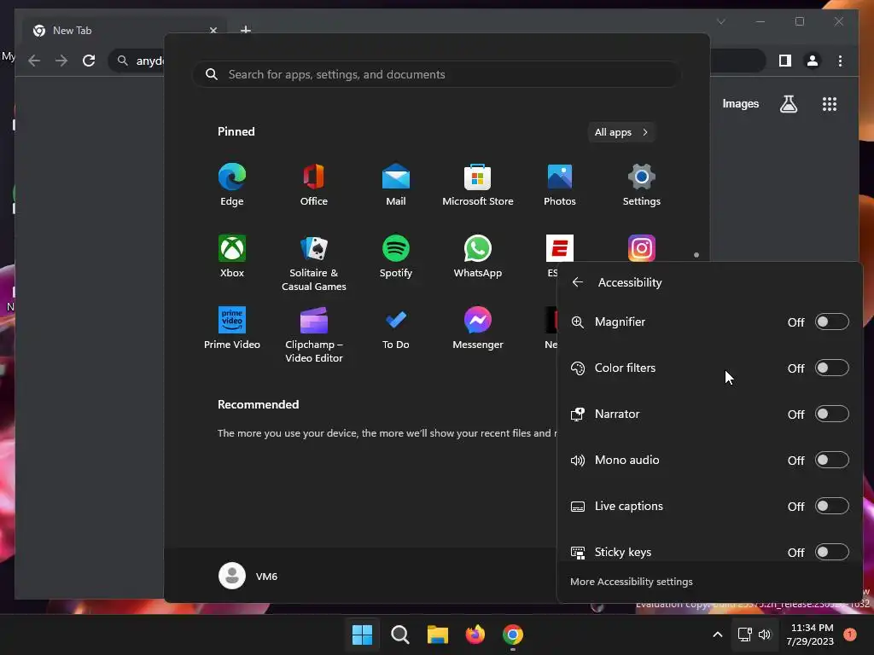Screen dimensions: 874x655
Task: Enable the Color filters switch
Action: coord(831,368)
